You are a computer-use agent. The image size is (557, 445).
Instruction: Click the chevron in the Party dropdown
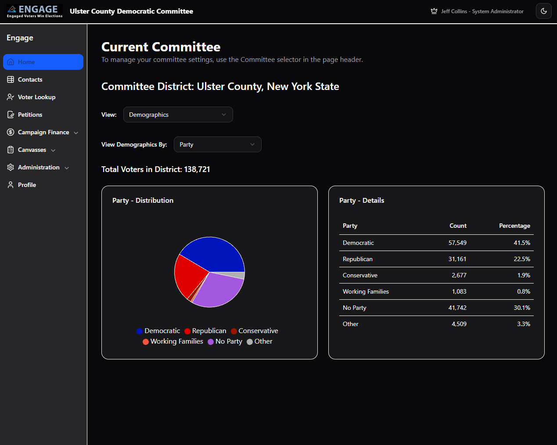click(x=252, y=144)
